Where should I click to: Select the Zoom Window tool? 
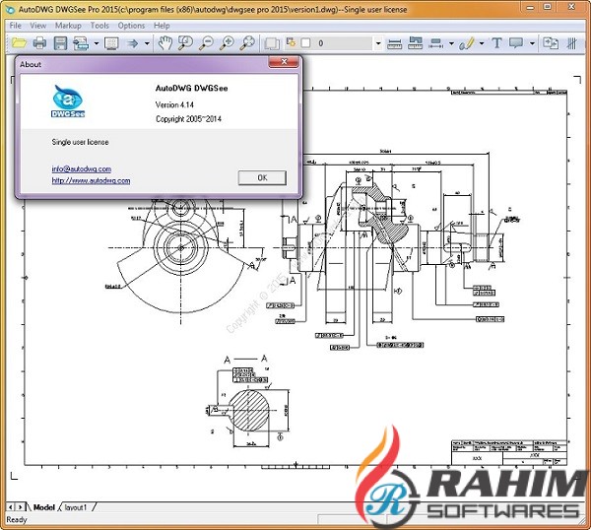pyautogui.click(x=185, y=43)
